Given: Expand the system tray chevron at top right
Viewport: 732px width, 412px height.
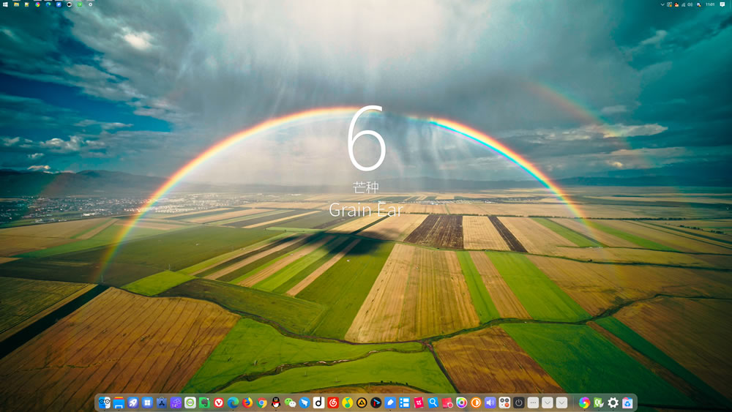Looking at the screenshot, I should point(662,4).
